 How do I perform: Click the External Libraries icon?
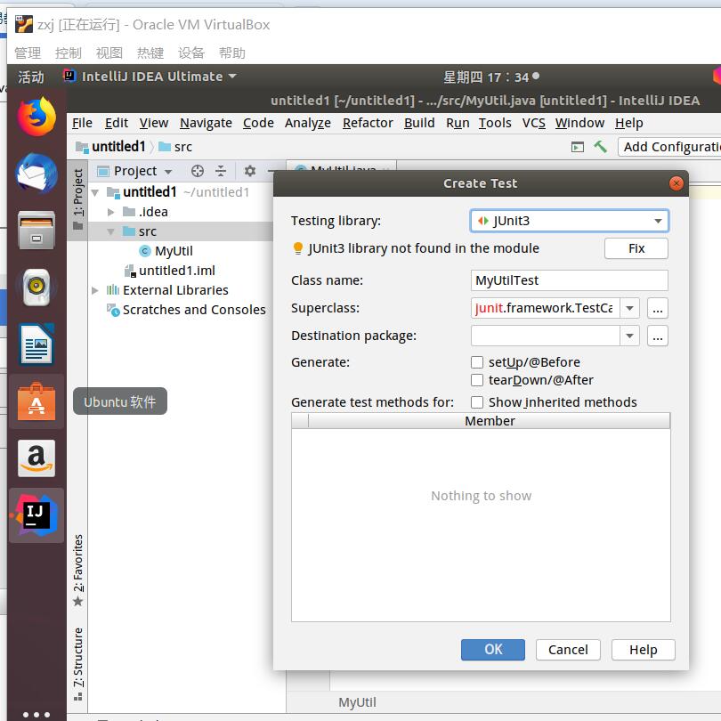[113, 290]
